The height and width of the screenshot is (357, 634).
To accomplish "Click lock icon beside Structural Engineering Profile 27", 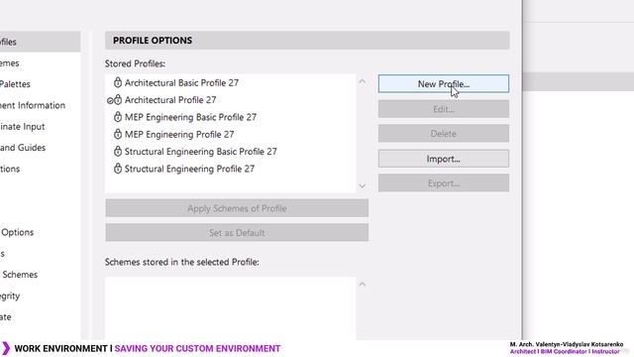I will [x=117, y=169].
